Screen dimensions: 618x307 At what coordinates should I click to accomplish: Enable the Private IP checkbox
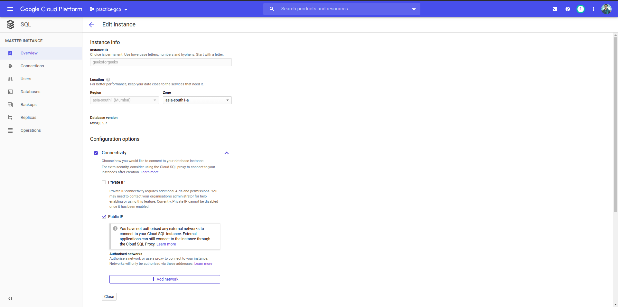pyautogui.click(x=104, y=182)
